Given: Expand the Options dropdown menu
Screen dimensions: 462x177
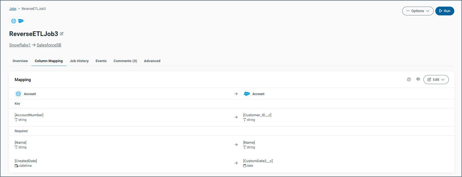Looking at the screenshot, I should point(418,11).
